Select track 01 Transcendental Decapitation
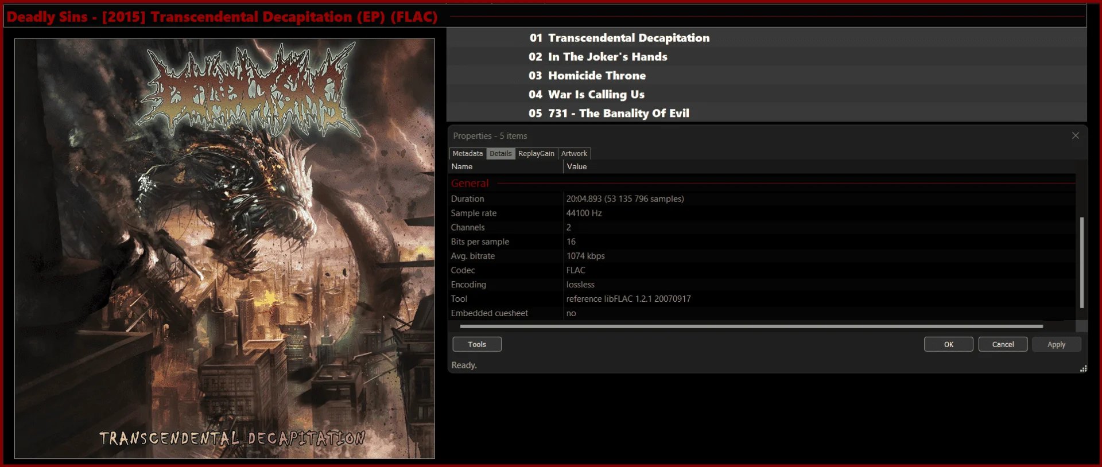Viewport: 1102px width, 467px height. click(x=767, y=38)
